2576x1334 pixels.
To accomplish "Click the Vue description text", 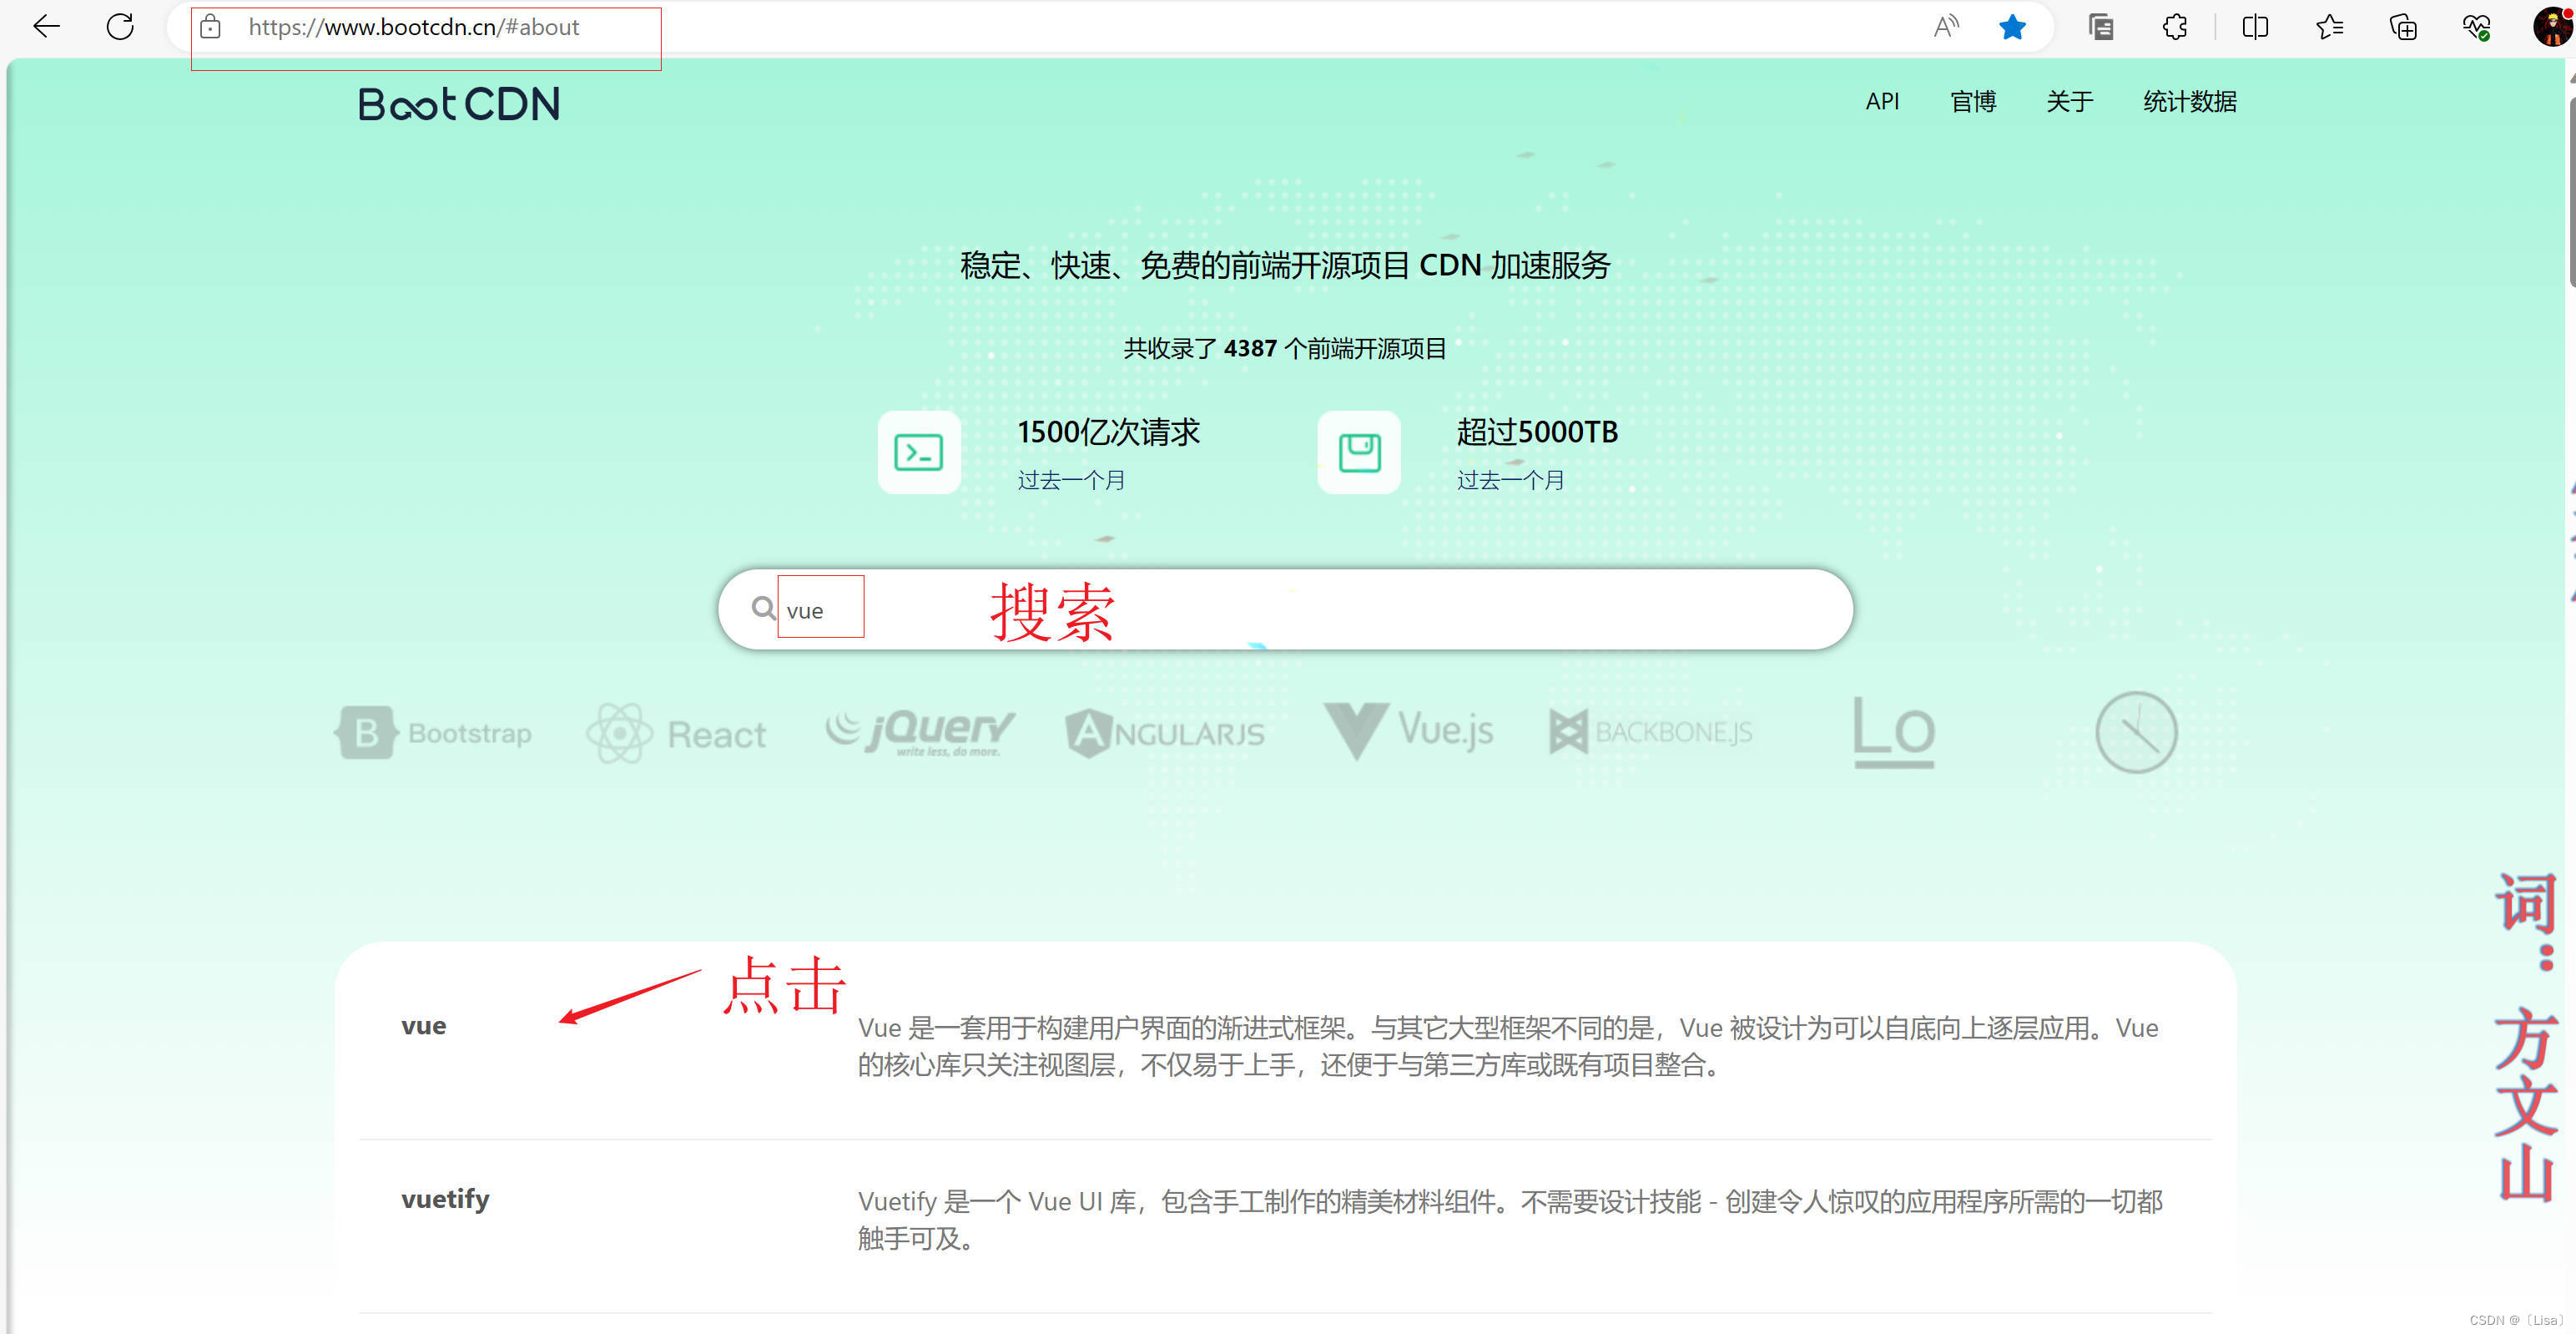I will click(x=1508, y=1046).
